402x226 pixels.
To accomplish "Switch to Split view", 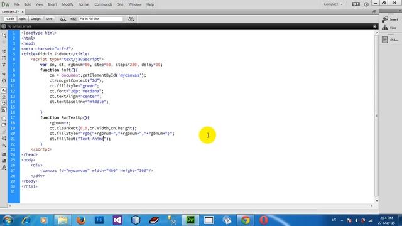I will (23, 19).
